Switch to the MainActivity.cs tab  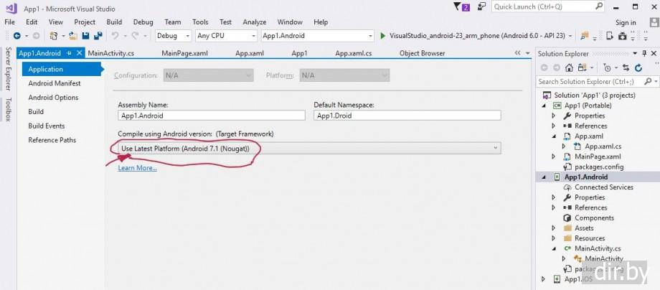pyautogui.click(x=110, y=53)
